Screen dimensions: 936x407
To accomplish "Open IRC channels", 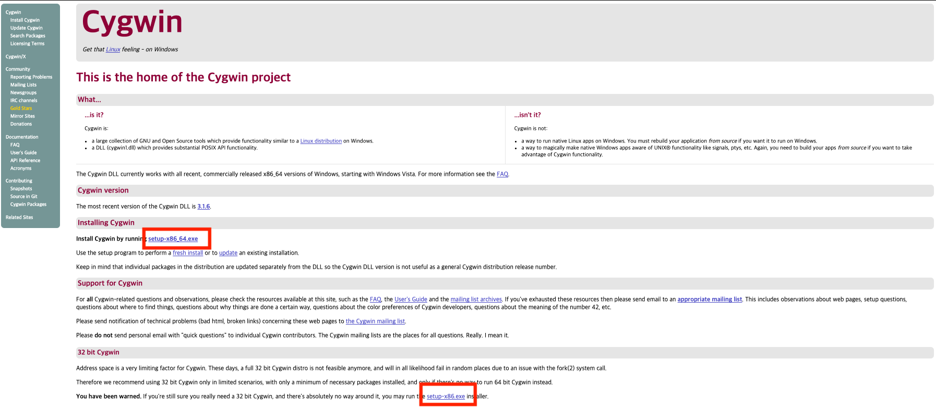I will (x=23, y=100).
